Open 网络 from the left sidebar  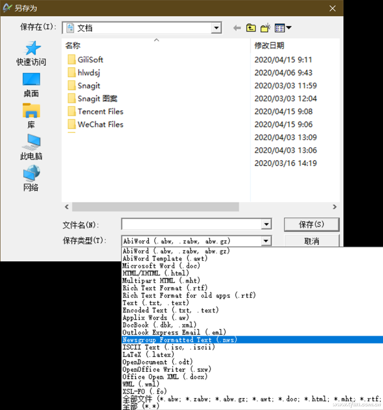(x=31, y=178)
